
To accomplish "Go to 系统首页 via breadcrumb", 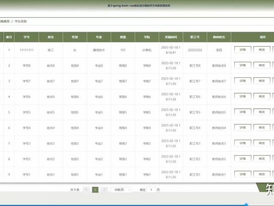I will coord(4,21).
